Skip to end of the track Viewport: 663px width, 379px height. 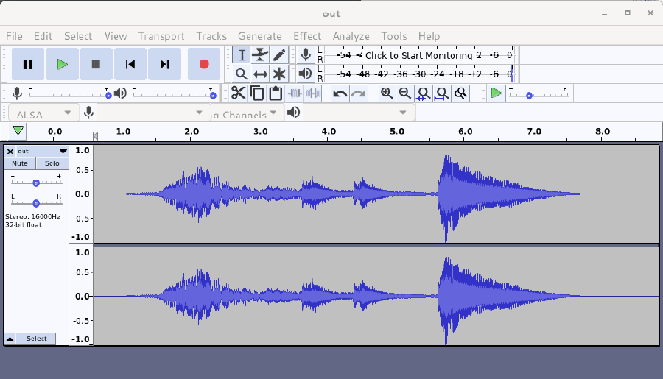coord(164,64)
